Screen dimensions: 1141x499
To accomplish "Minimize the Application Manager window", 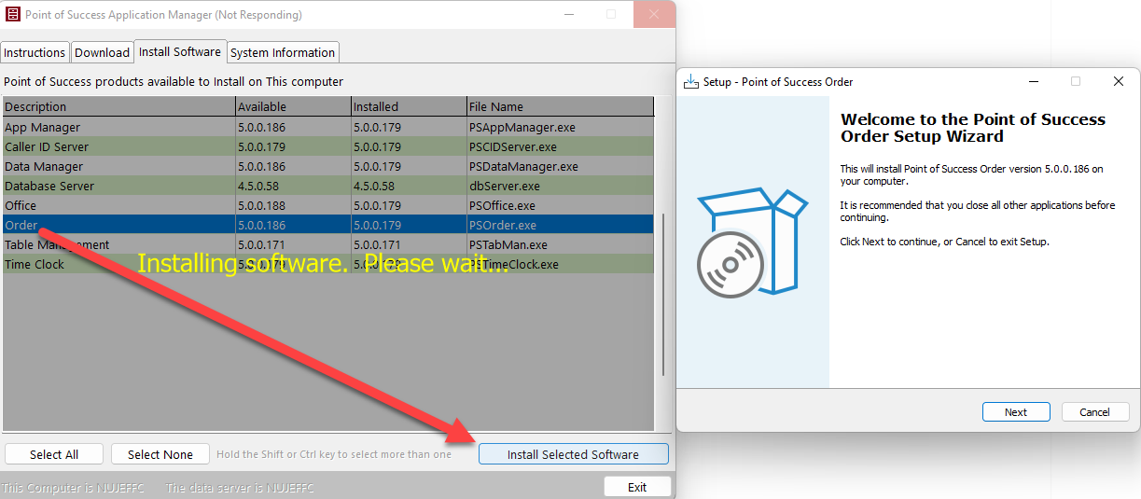I will 568,14.
